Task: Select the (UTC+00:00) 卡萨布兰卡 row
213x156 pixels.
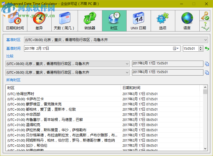Action: coord(104,99)
